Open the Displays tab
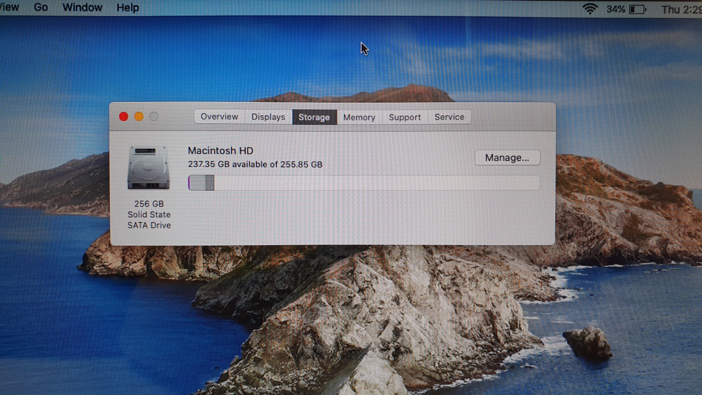 point(268,117)
